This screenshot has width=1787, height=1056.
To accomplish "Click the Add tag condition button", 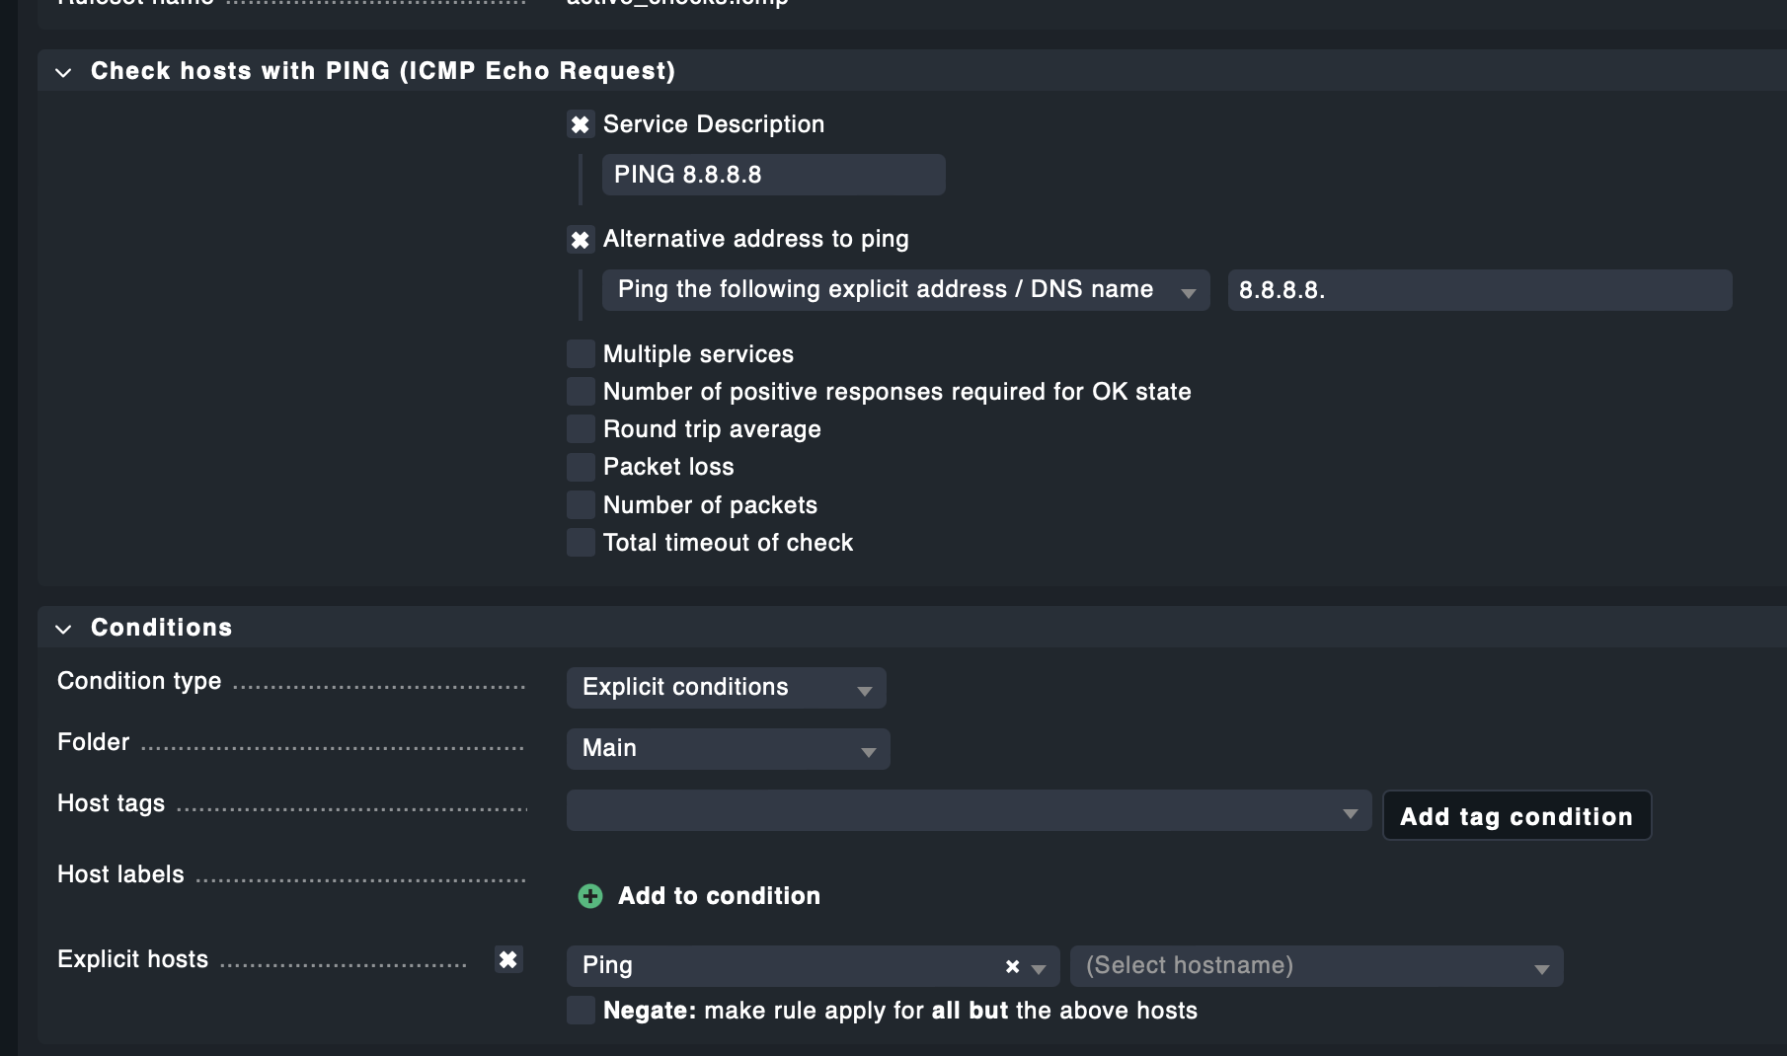I will 1516,815.
